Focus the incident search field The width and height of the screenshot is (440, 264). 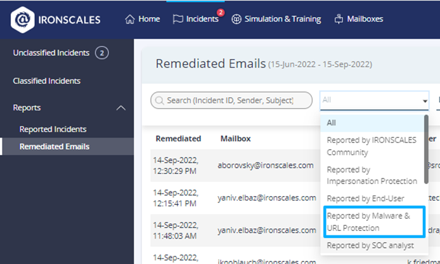pos(231,100)
